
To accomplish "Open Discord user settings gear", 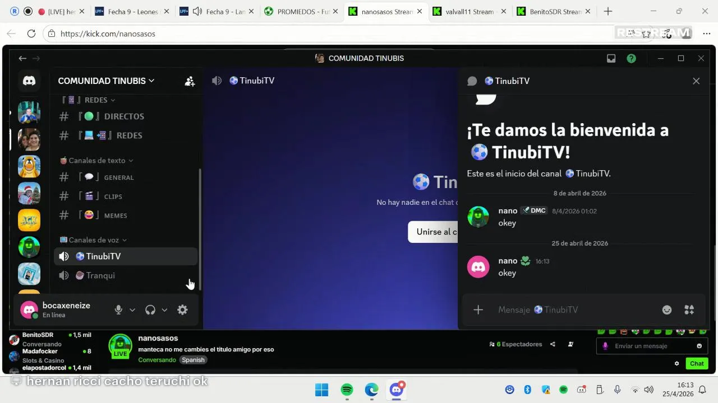I will [182, 310].
